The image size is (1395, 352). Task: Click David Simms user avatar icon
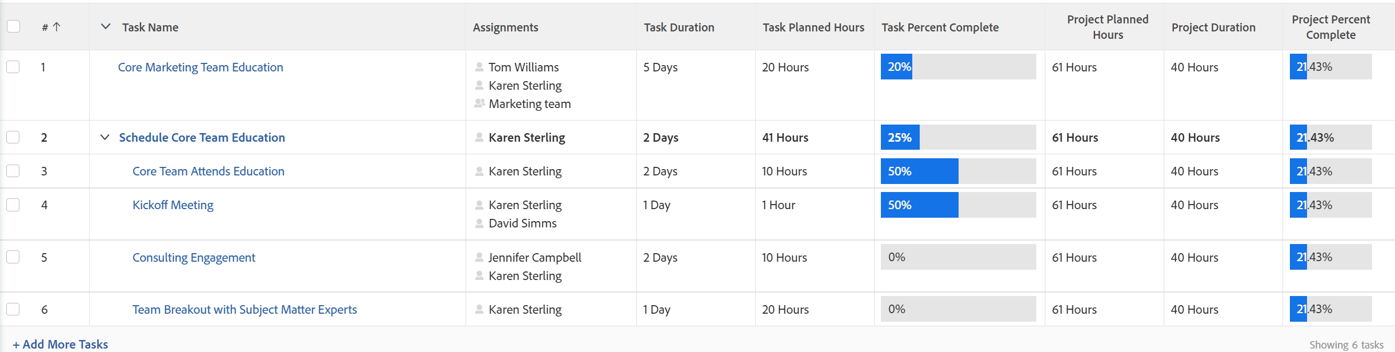(x=479, y=223)
